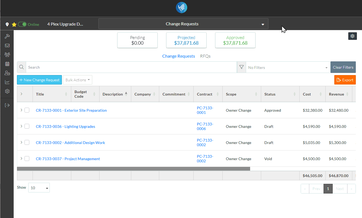
Task: Click the New Change Request button
Action: point(39,80)
